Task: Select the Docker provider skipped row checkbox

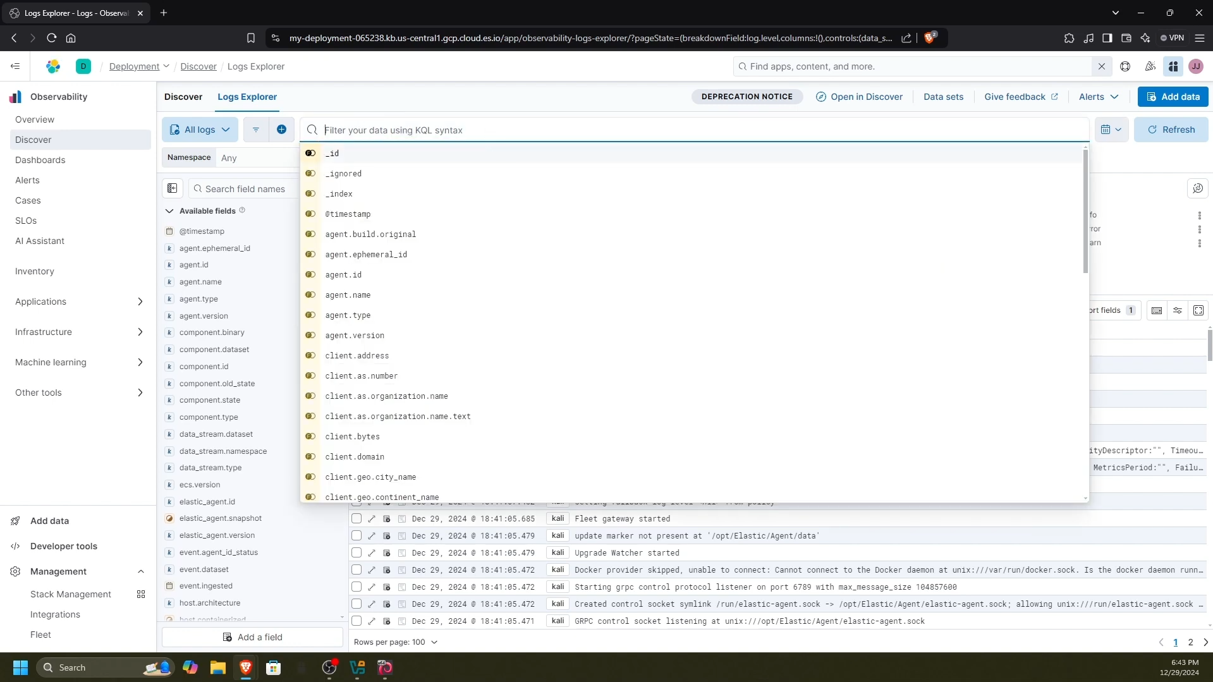Action: tap(357, 570)
